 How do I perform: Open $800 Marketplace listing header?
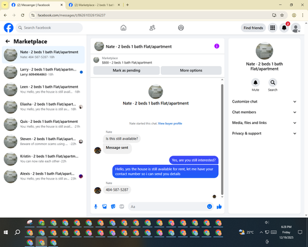point(158,61)
